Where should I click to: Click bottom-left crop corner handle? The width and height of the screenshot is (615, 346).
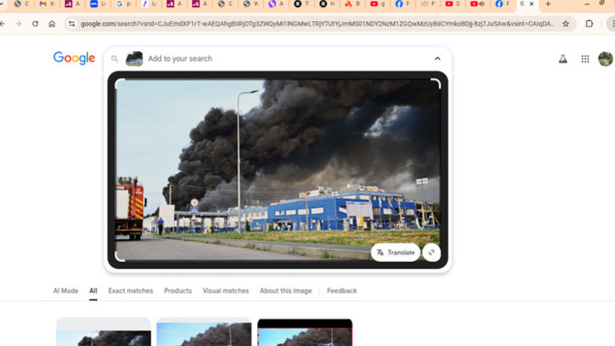click(120, 256)
